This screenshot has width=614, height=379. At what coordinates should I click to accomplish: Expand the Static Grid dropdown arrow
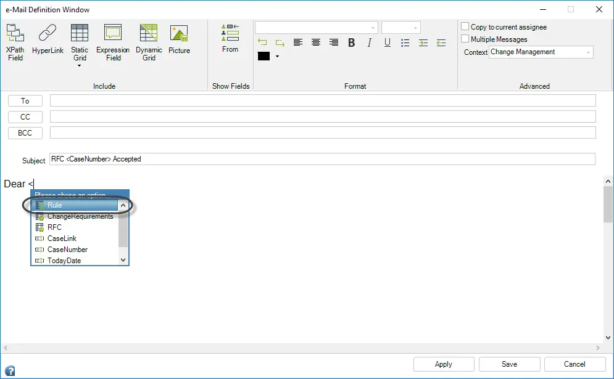tap(80, 66)
